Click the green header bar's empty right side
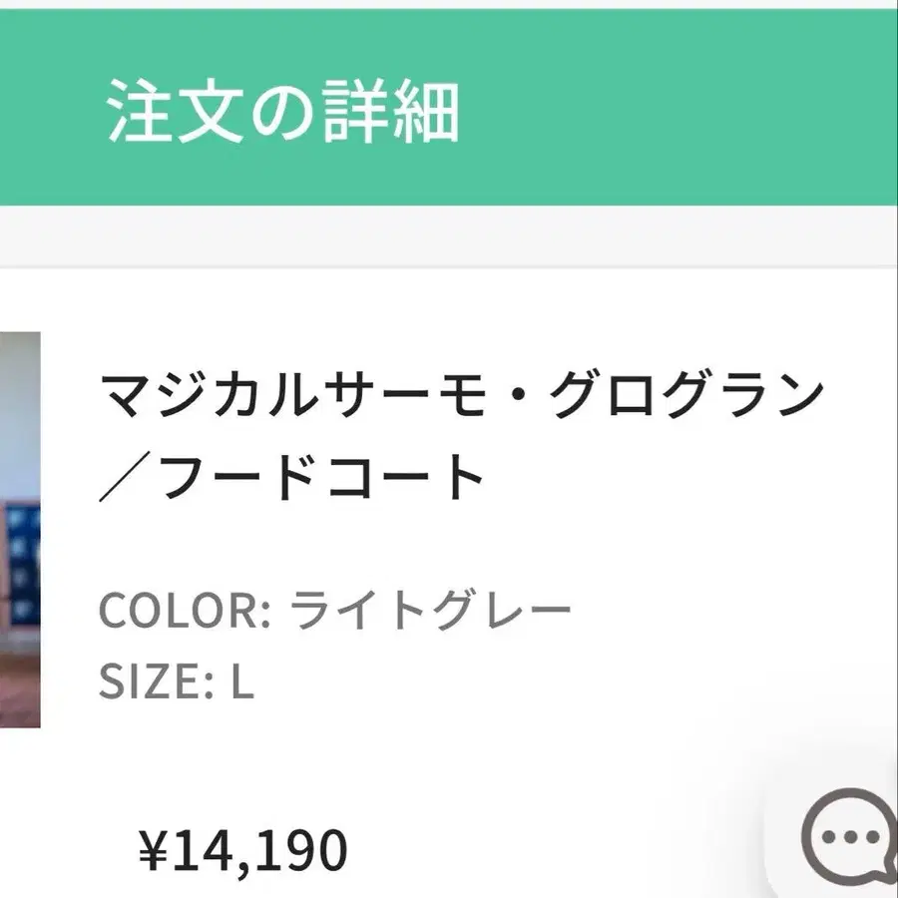 pyautogui.click(x=698, y=110)
